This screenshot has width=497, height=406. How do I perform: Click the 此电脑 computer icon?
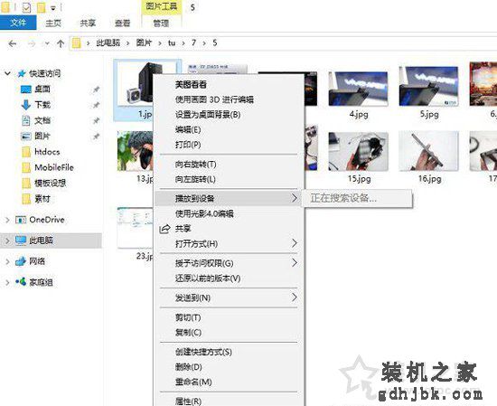(21, 241)
